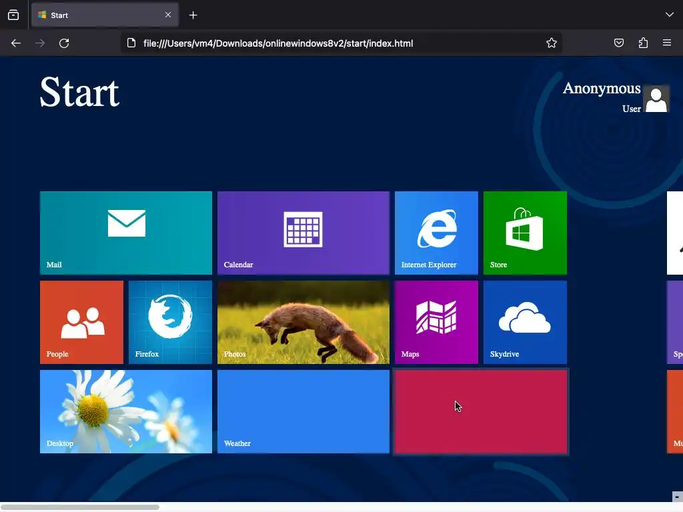Viewport: 683px width, 512px height.
Task: Go back in browser history
Action: 16,43
